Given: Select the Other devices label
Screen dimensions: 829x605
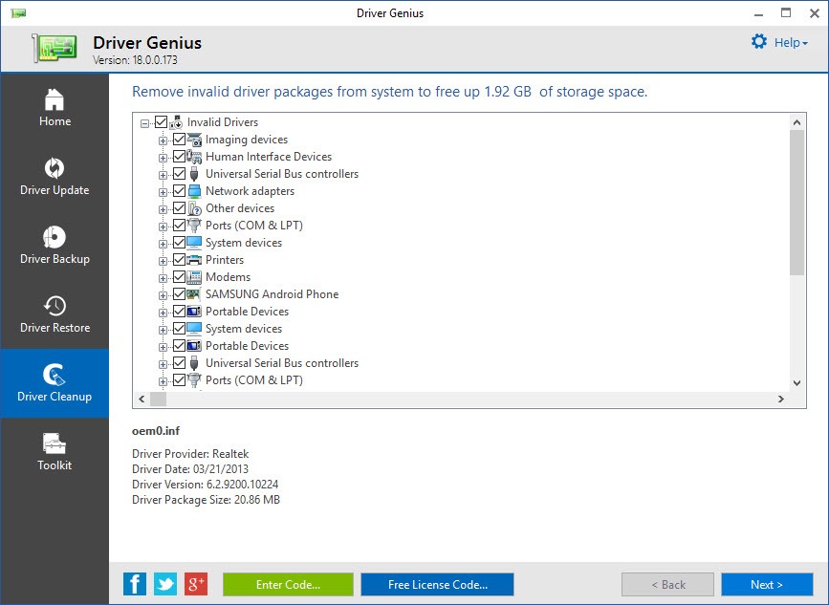Looking at the screenshot, I should pos(240,208).
